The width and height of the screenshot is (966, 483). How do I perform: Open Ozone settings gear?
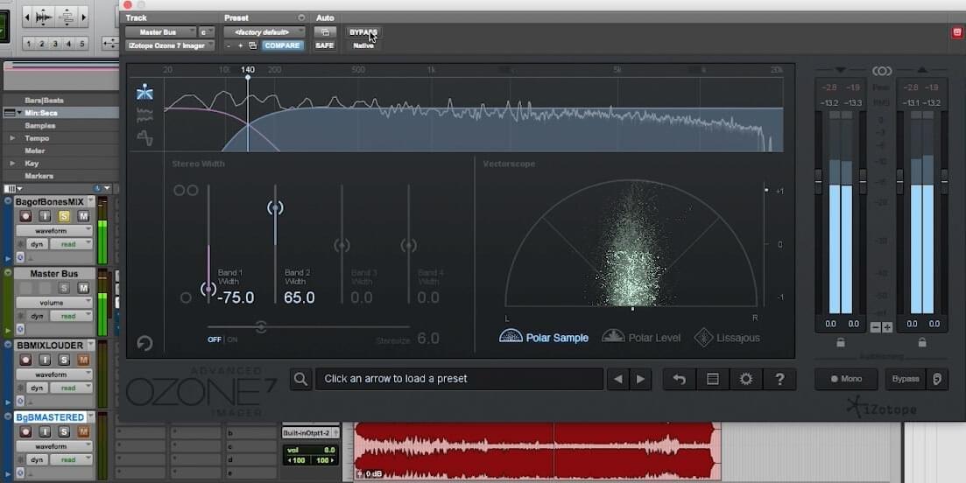click(746, 379)
